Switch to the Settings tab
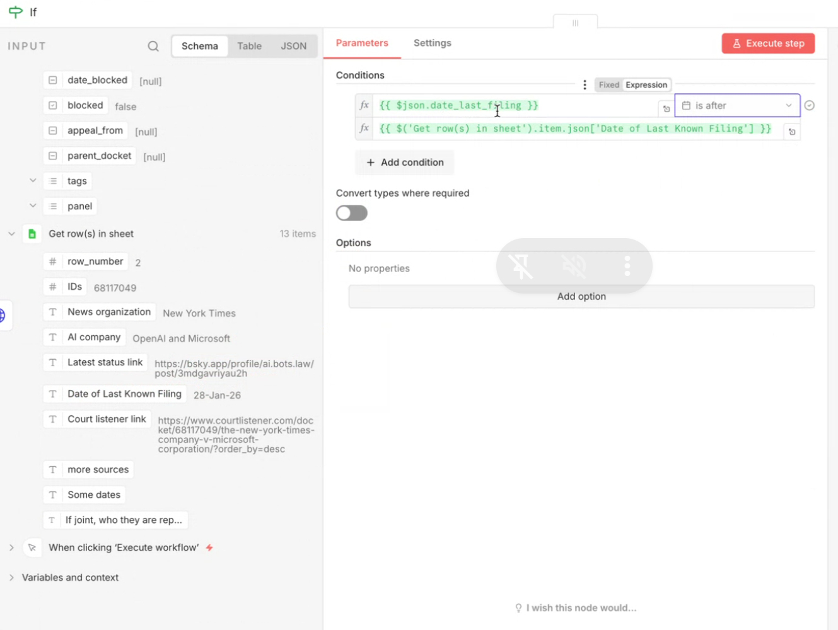The height and width of the screenshot is (630, 838). tap(432, 43)
